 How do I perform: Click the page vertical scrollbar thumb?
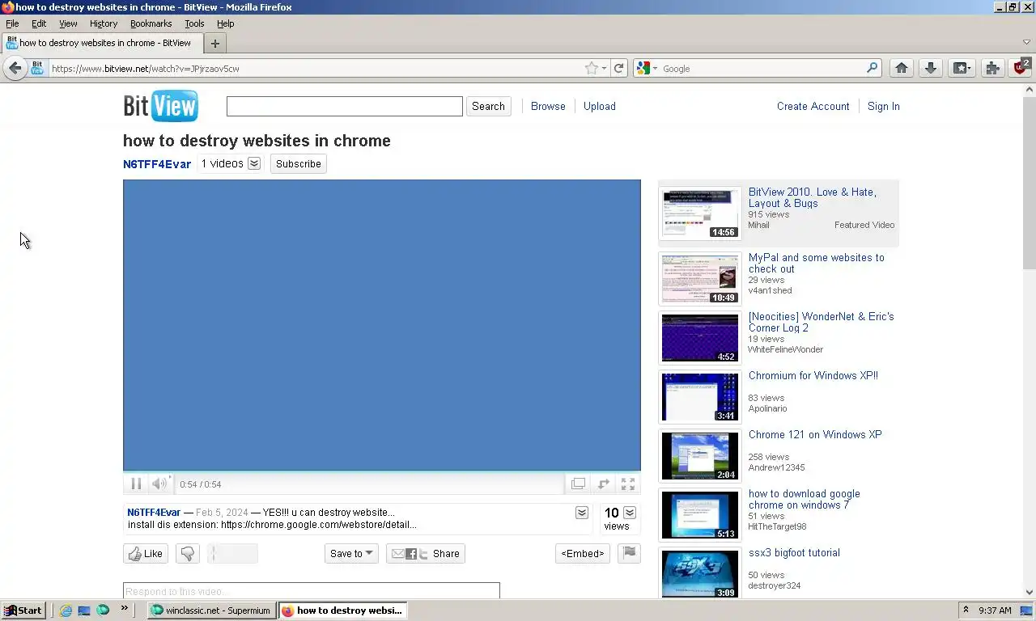click(x=1029, y=182)
